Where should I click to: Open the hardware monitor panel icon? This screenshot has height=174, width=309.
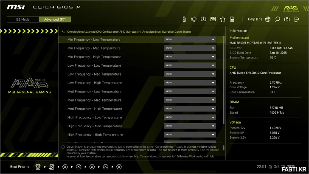[213, 20]
